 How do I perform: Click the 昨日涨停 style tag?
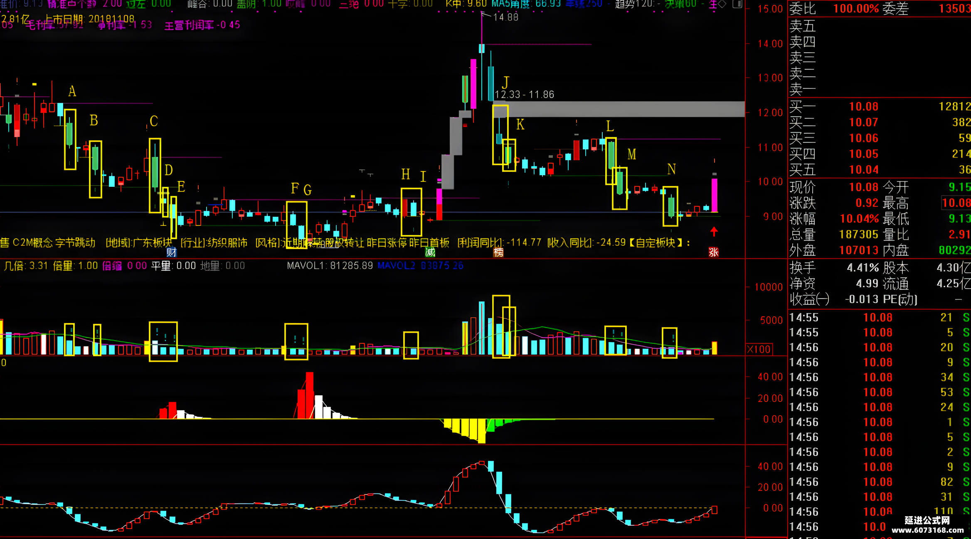[x=387, y=243]
